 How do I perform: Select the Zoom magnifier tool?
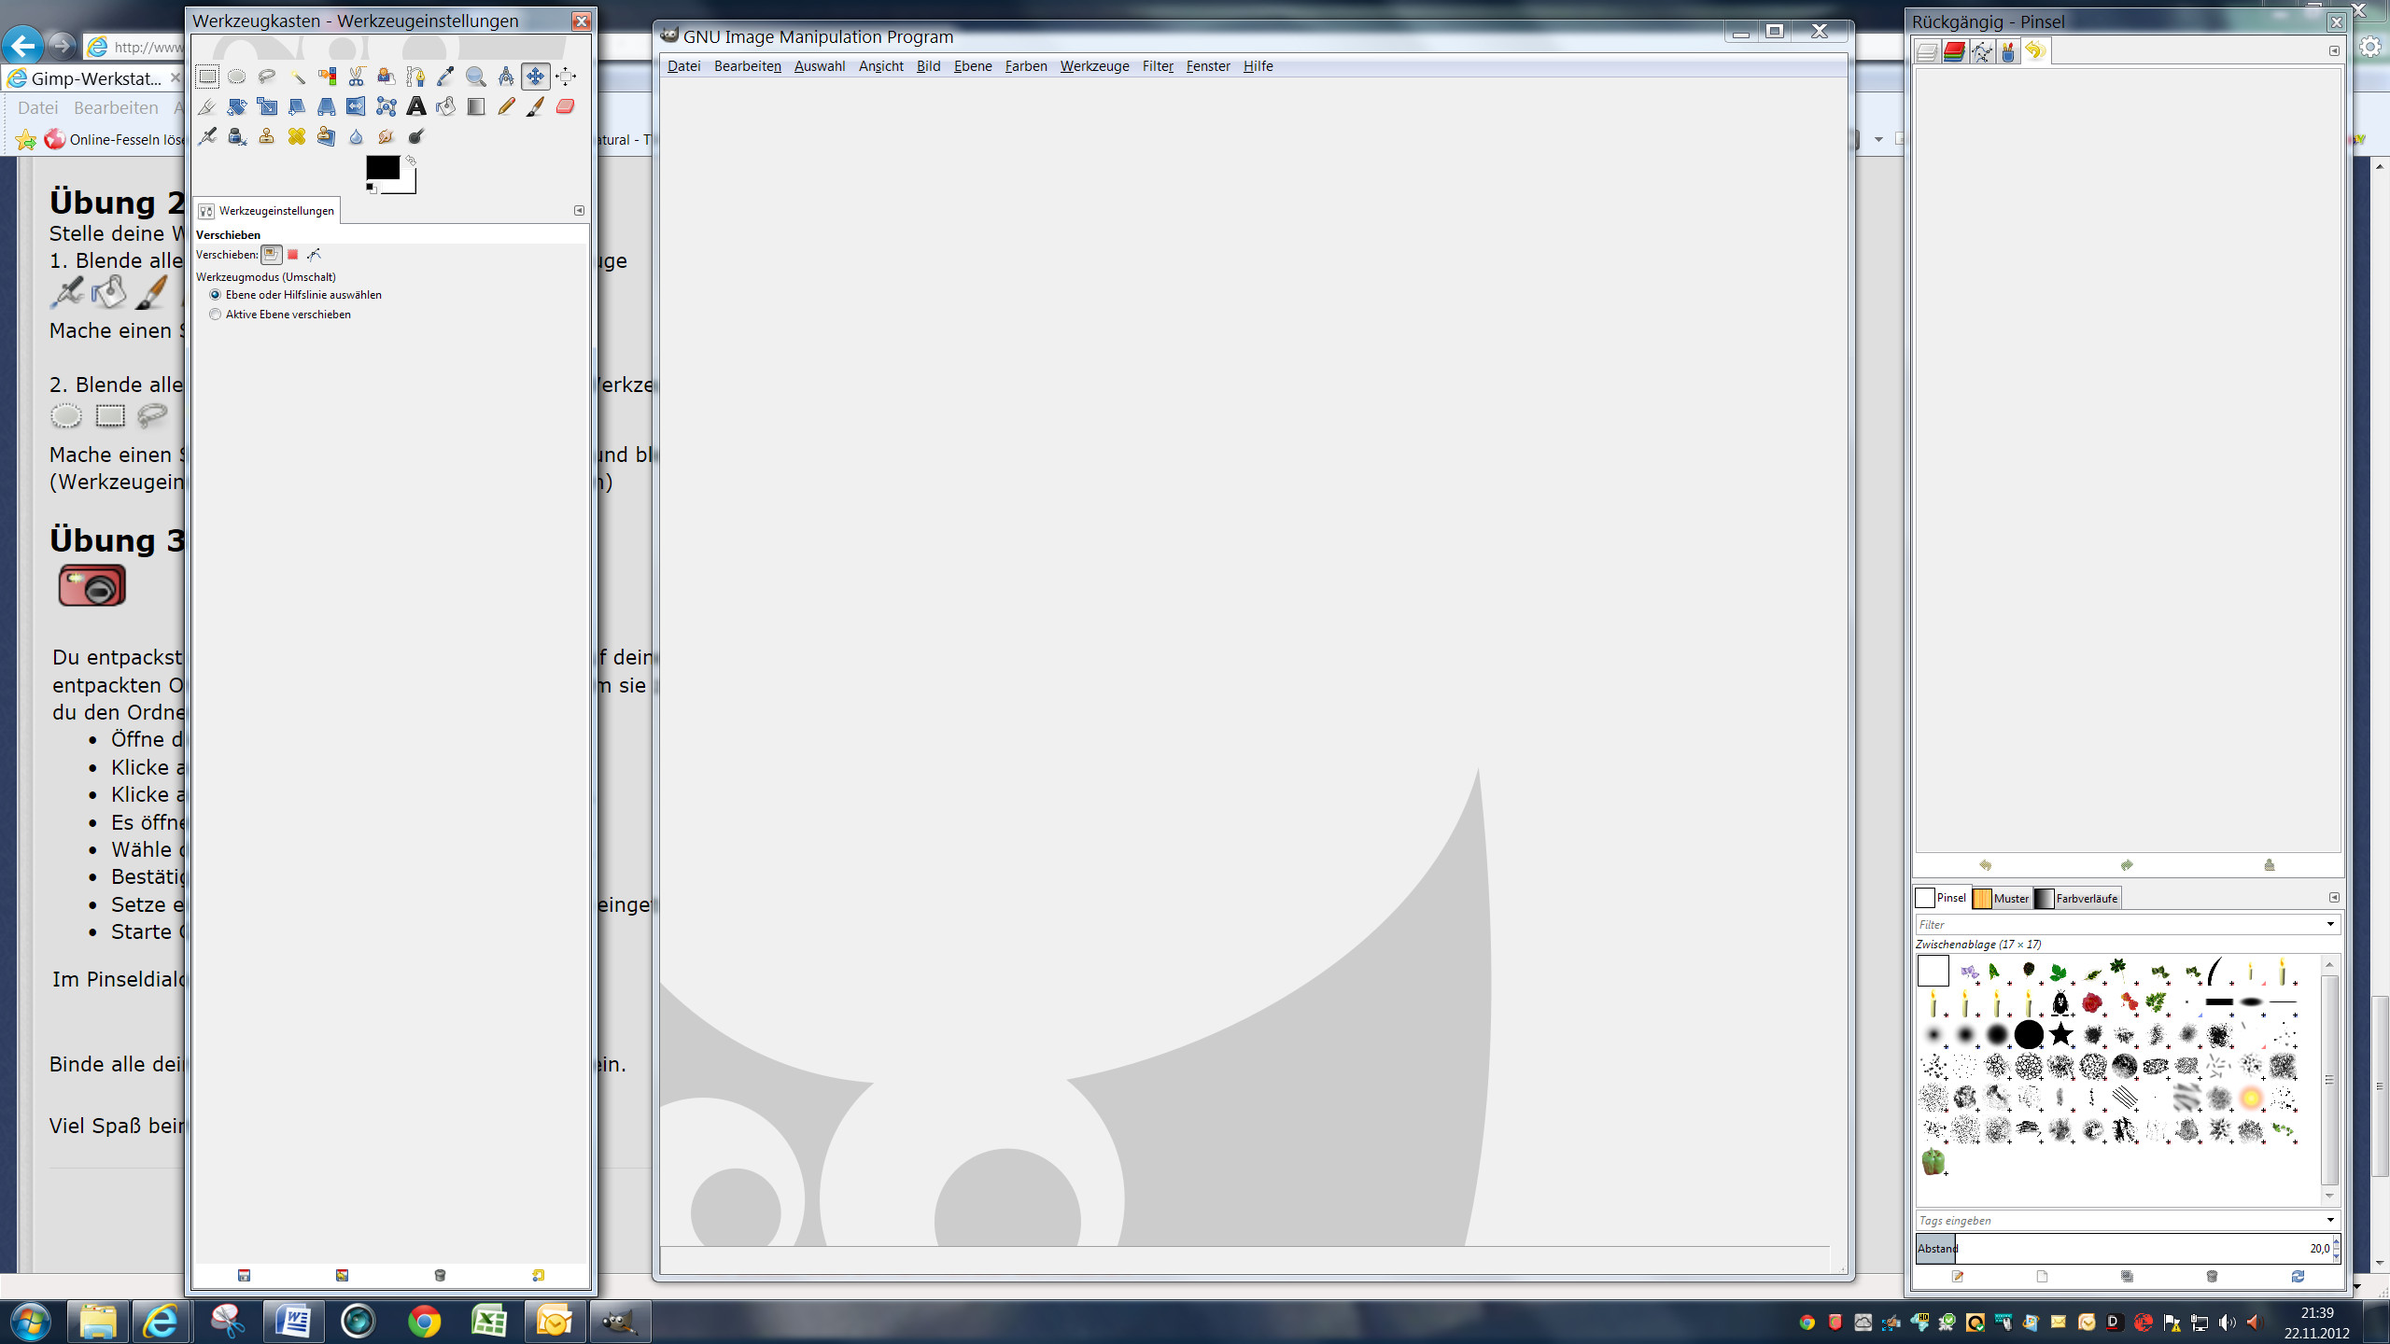point(475,77)
